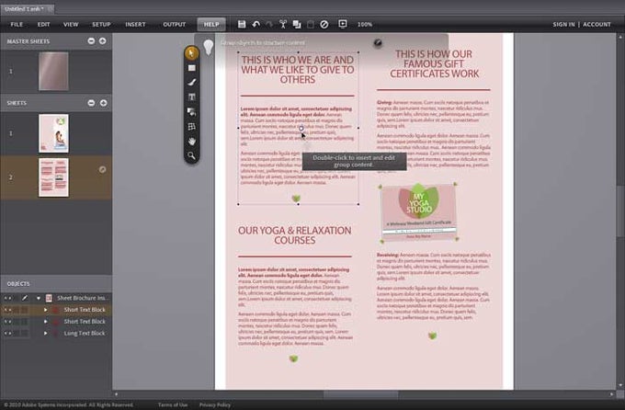Select the Image placement tool
This screenshot has height=410, width=625.
pyautogui.click(x=192, y=111)
